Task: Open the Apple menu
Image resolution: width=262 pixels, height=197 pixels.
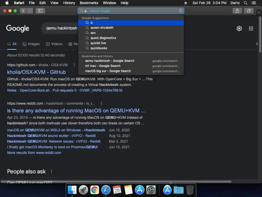Action: [7, 3]
